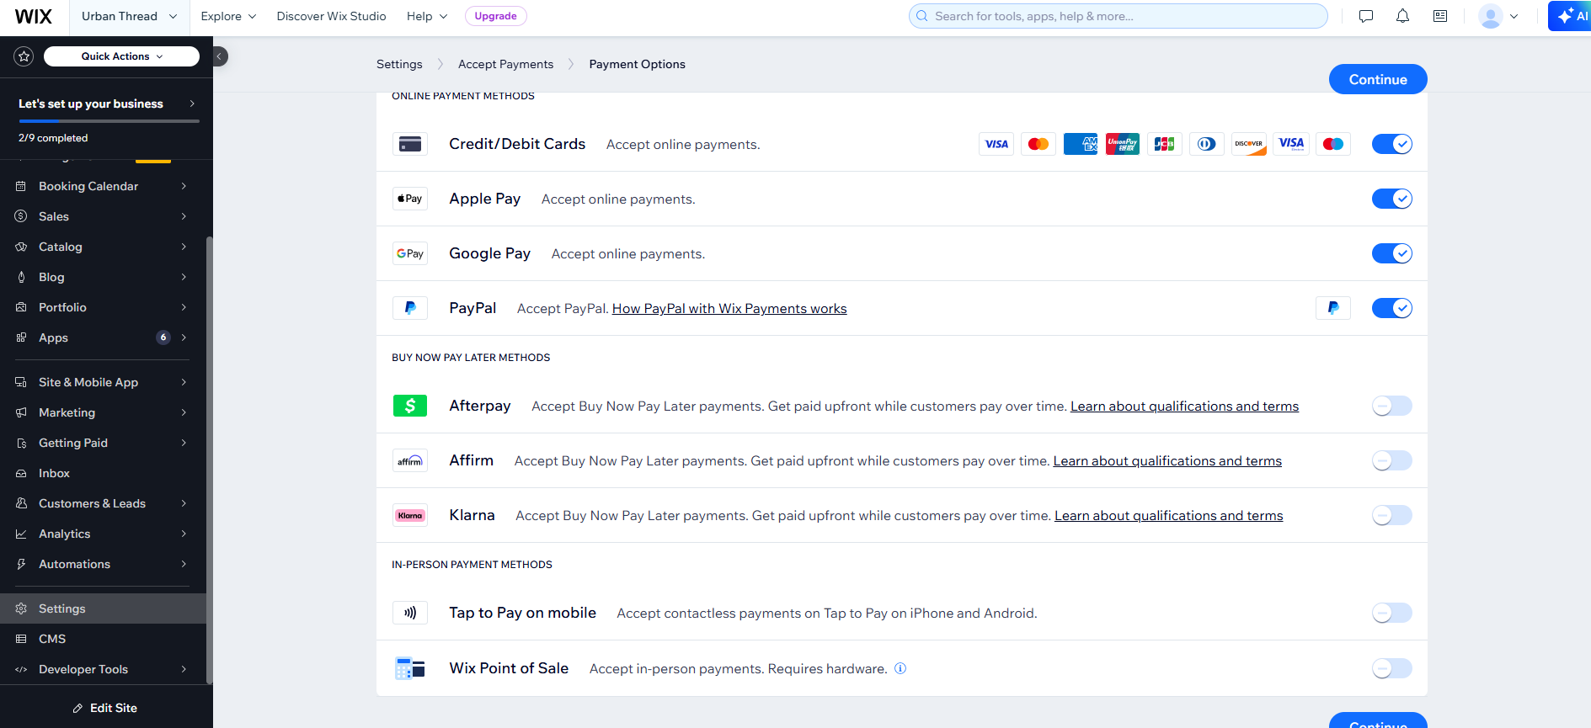1591x728 pixels.
Task: Click the Affirm logo icon
Action: tap(410, 460)
